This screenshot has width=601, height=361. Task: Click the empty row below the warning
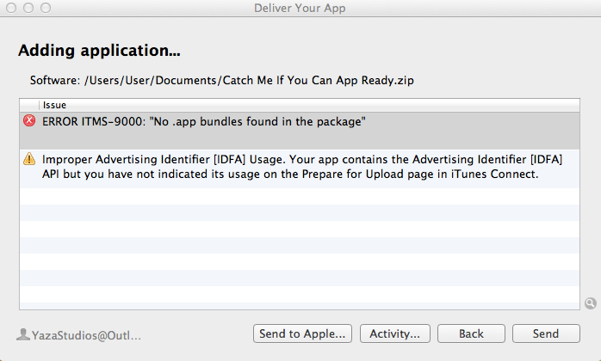300,196
